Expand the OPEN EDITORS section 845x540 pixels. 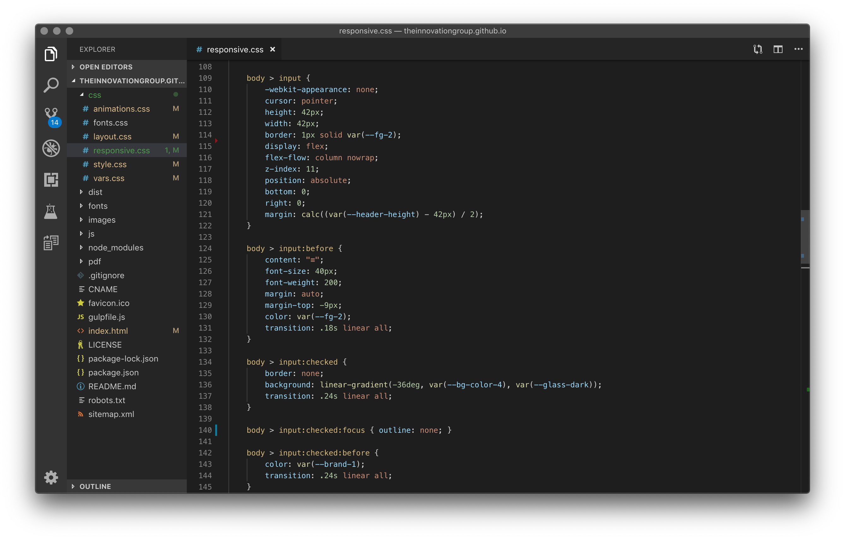pos(106,67)
